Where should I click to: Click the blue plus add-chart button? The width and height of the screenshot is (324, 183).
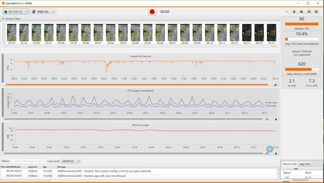tap(269, 149)
